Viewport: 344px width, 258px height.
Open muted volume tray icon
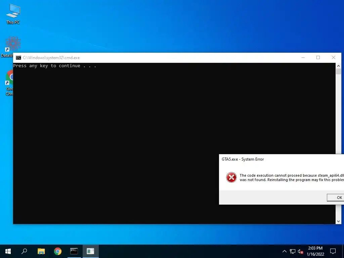click(x=300, y=251)
